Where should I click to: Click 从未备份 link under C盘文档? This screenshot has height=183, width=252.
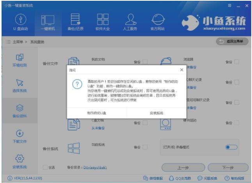pos(98,128)
